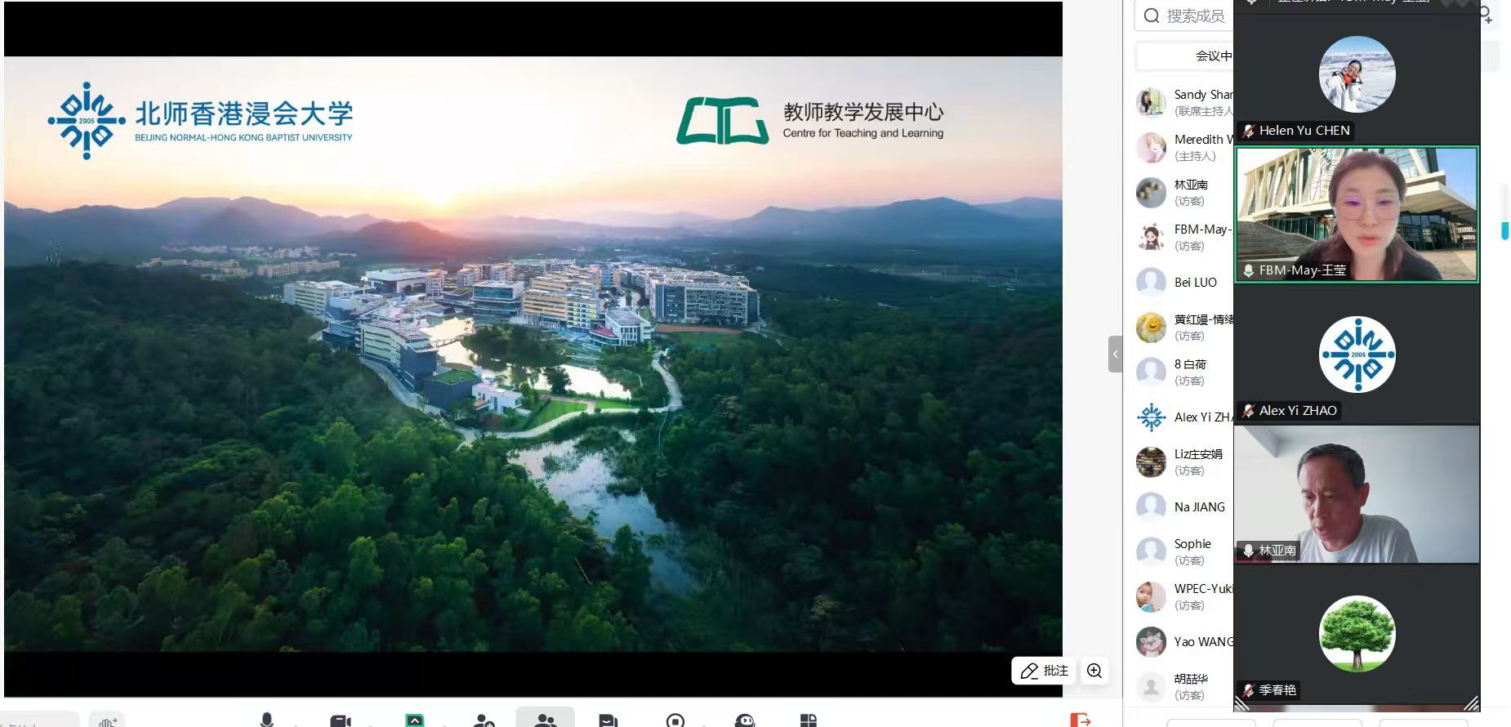Toggle the members list panel icon
Screen dimensions: 1511x727
545,720
